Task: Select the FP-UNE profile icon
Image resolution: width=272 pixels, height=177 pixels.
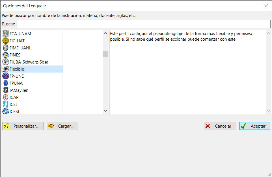Action: pyautogui.click(x=6, y=76)
